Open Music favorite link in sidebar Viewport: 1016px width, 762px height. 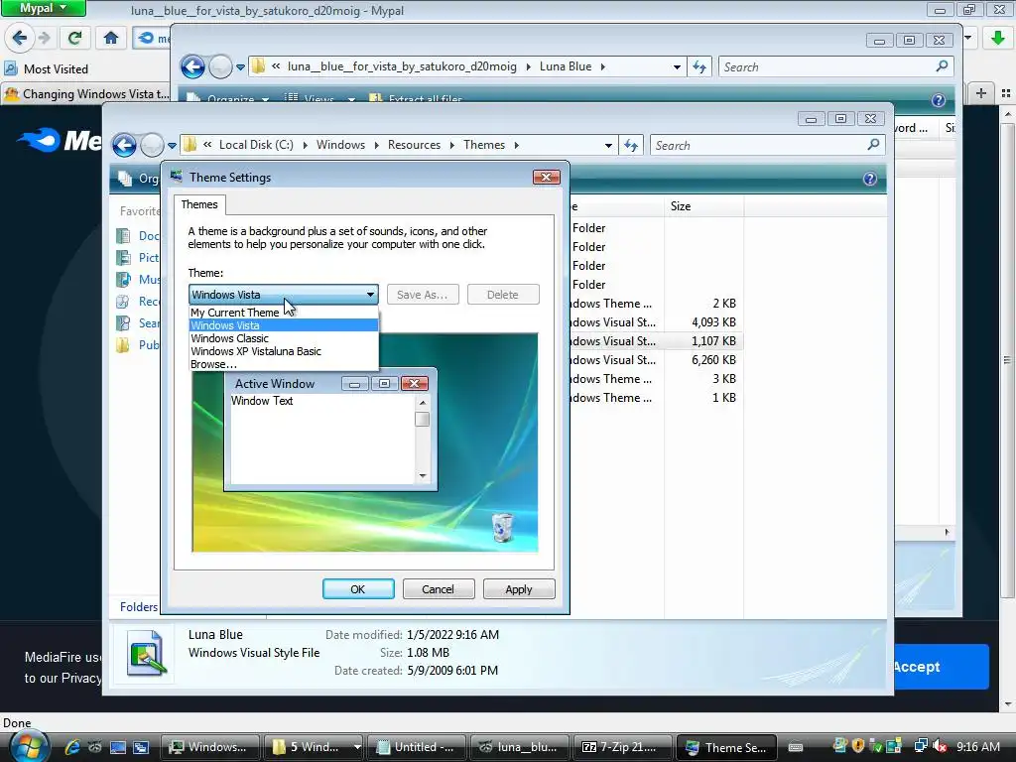click(138, 279)
